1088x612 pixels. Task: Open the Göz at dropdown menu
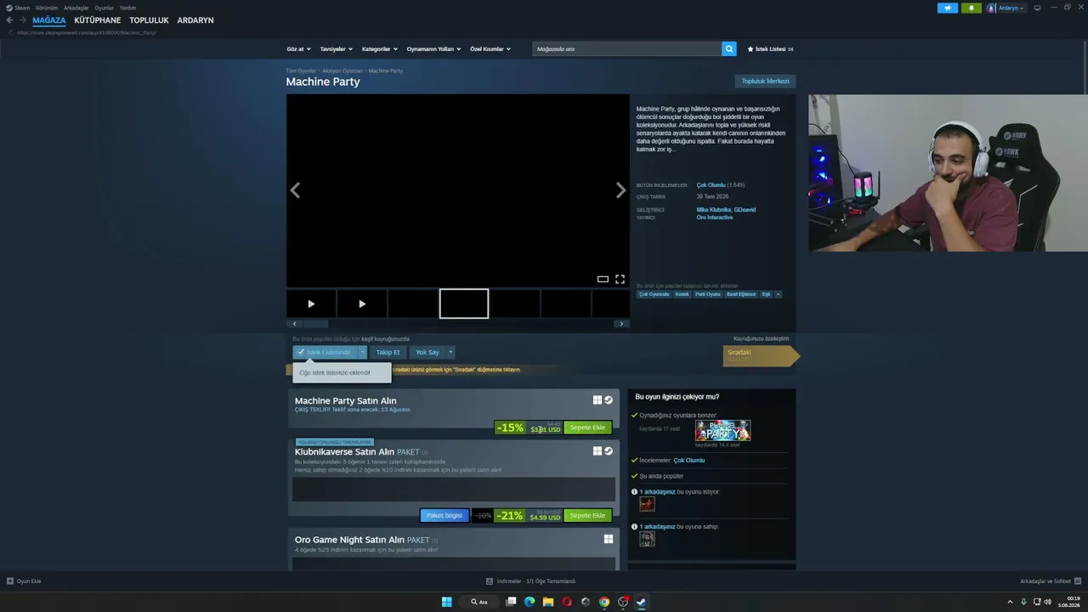point(299,49)
